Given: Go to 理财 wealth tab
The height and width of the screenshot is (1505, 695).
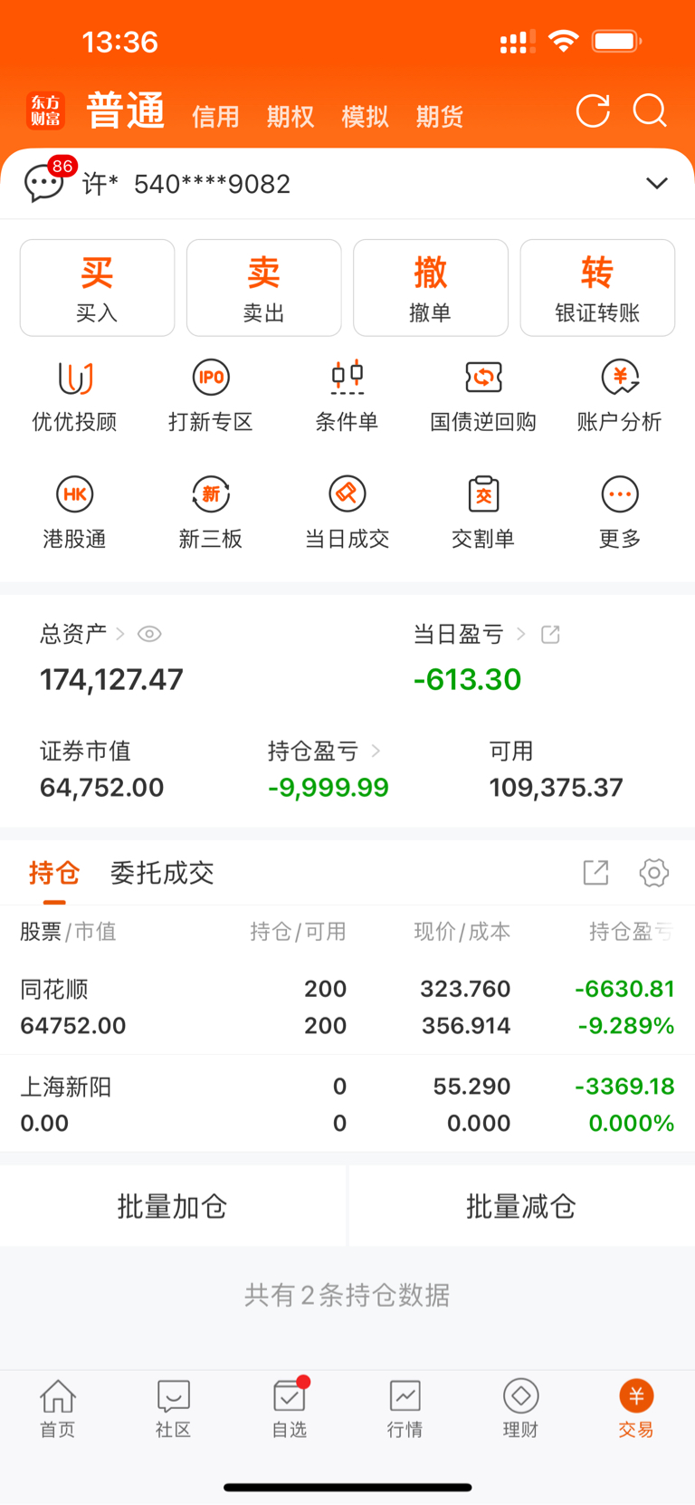Looking at the screenshot, I should 520,1409.
